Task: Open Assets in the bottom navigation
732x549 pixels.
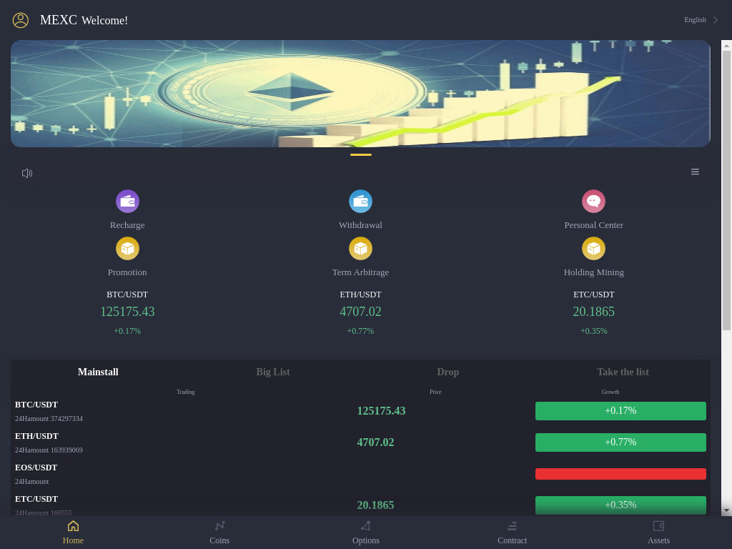Action: coord(658,532)
